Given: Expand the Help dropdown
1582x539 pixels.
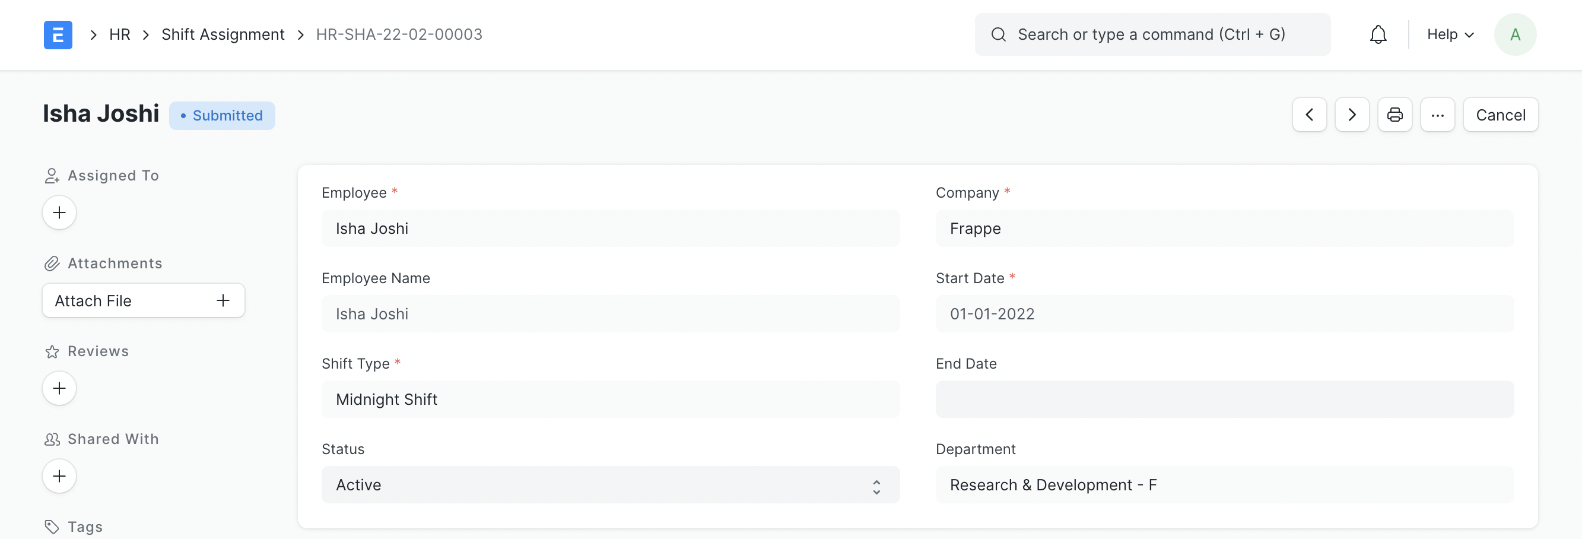Looking at the screenshot, I should (x=1449, y=34).
